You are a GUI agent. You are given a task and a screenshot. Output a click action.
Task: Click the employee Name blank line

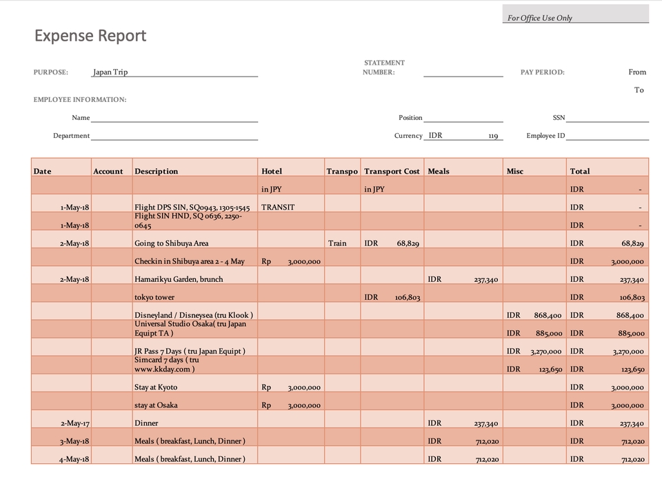coord(174,117)
